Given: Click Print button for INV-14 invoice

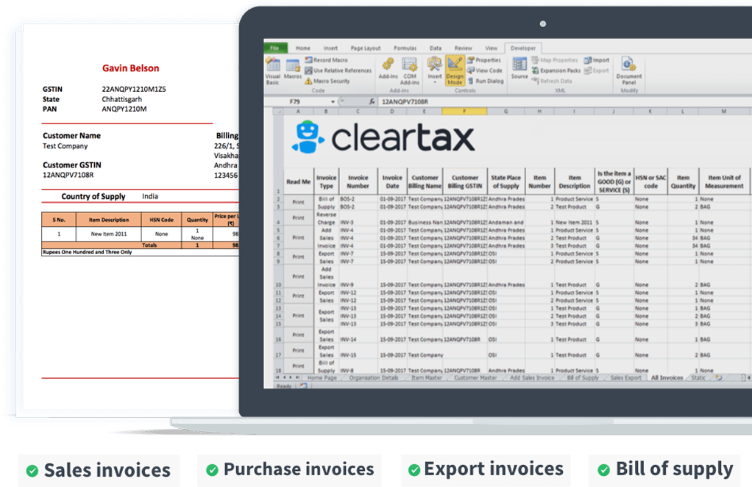Looking at the screenshot, I should [298, 335].
